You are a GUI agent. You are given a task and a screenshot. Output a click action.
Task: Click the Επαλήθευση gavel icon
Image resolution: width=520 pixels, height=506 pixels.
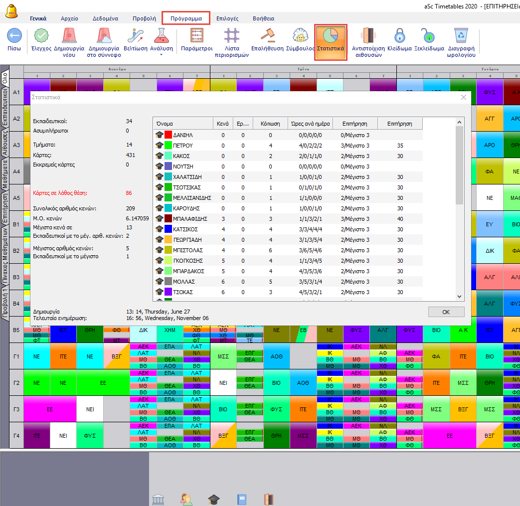click(x=267, y=36)
